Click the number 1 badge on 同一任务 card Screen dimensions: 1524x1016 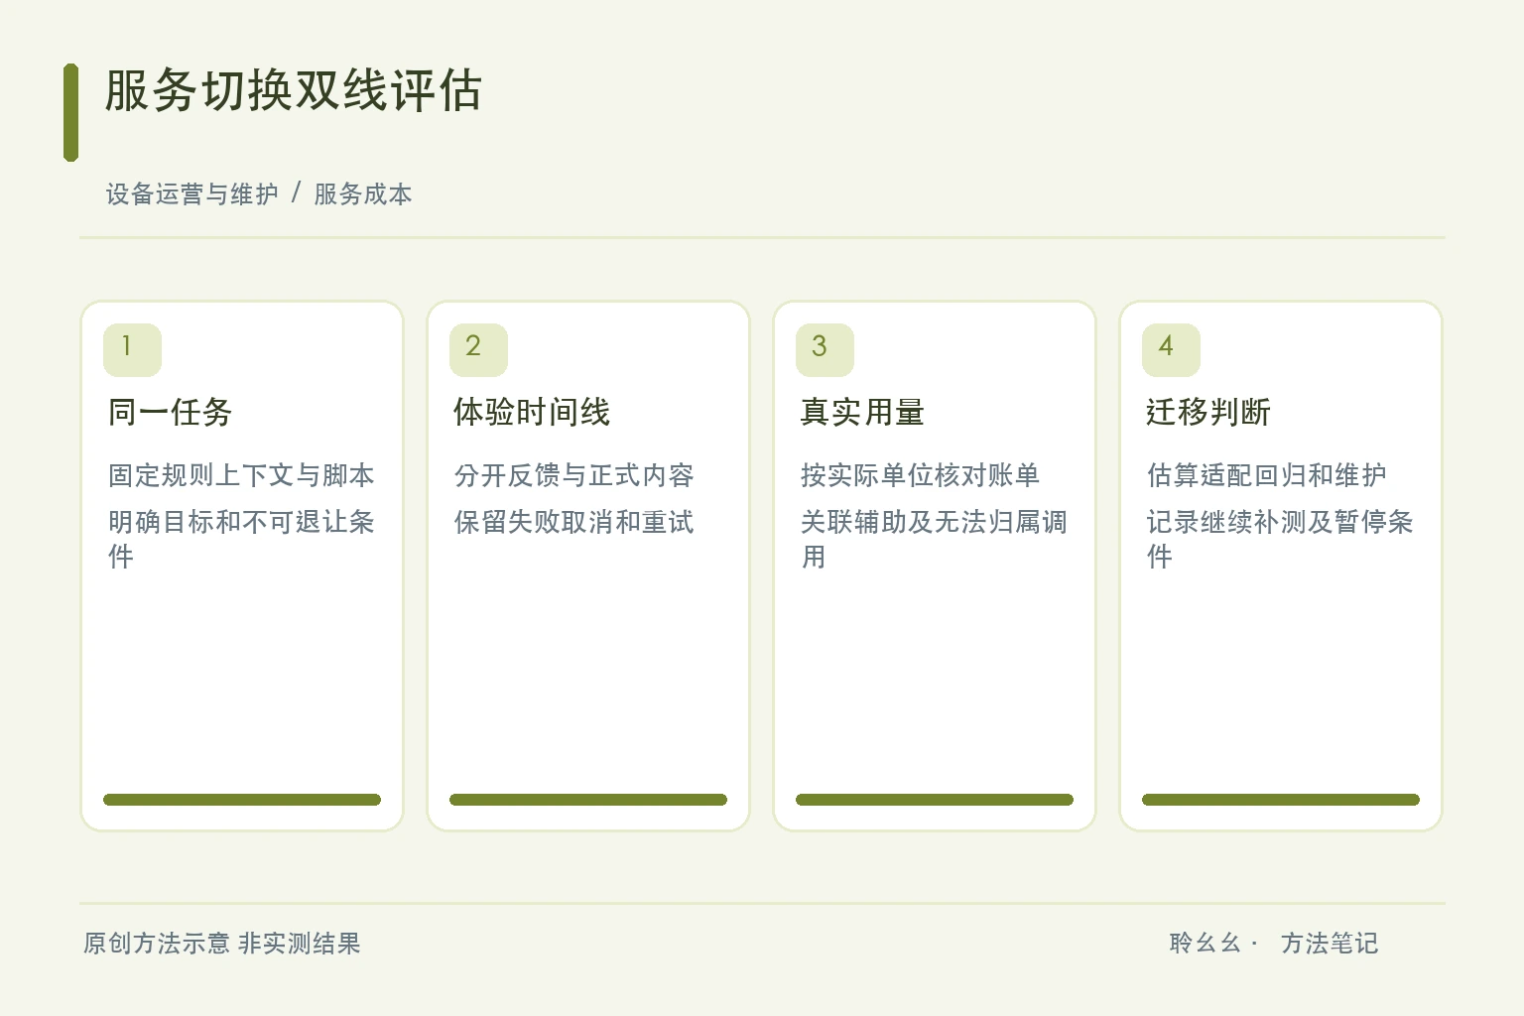click(132, 350)
